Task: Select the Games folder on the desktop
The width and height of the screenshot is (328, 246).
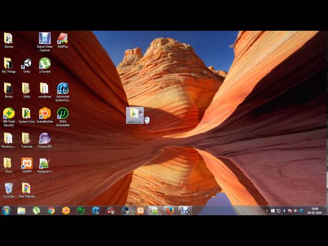Action: [9, 39]
